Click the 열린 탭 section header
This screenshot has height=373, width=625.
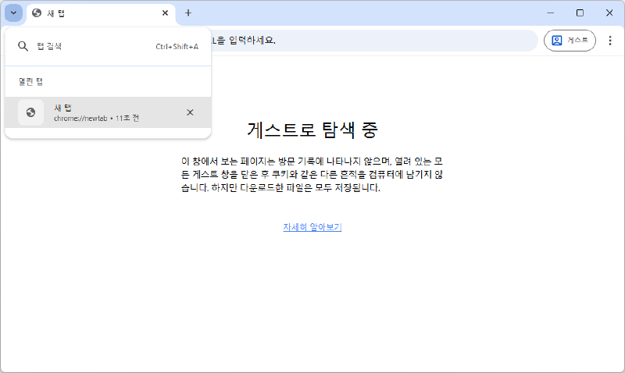30,82
